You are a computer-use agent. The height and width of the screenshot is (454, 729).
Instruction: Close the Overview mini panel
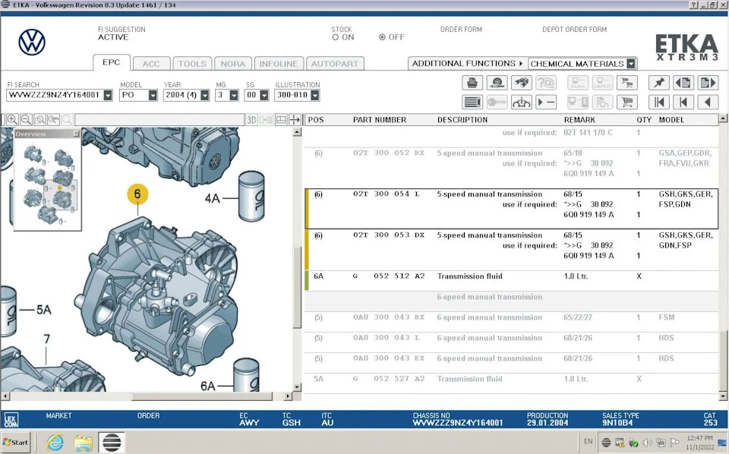tap(76, 134)
